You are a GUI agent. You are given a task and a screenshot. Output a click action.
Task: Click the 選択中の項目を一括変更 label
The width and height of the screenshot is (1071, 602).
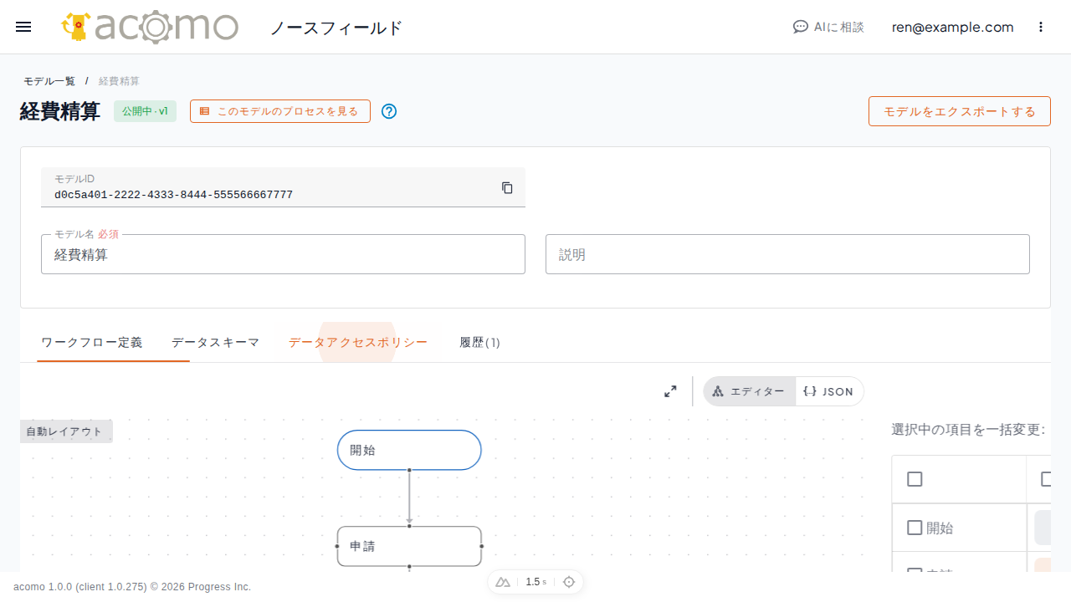click(968, 430)
